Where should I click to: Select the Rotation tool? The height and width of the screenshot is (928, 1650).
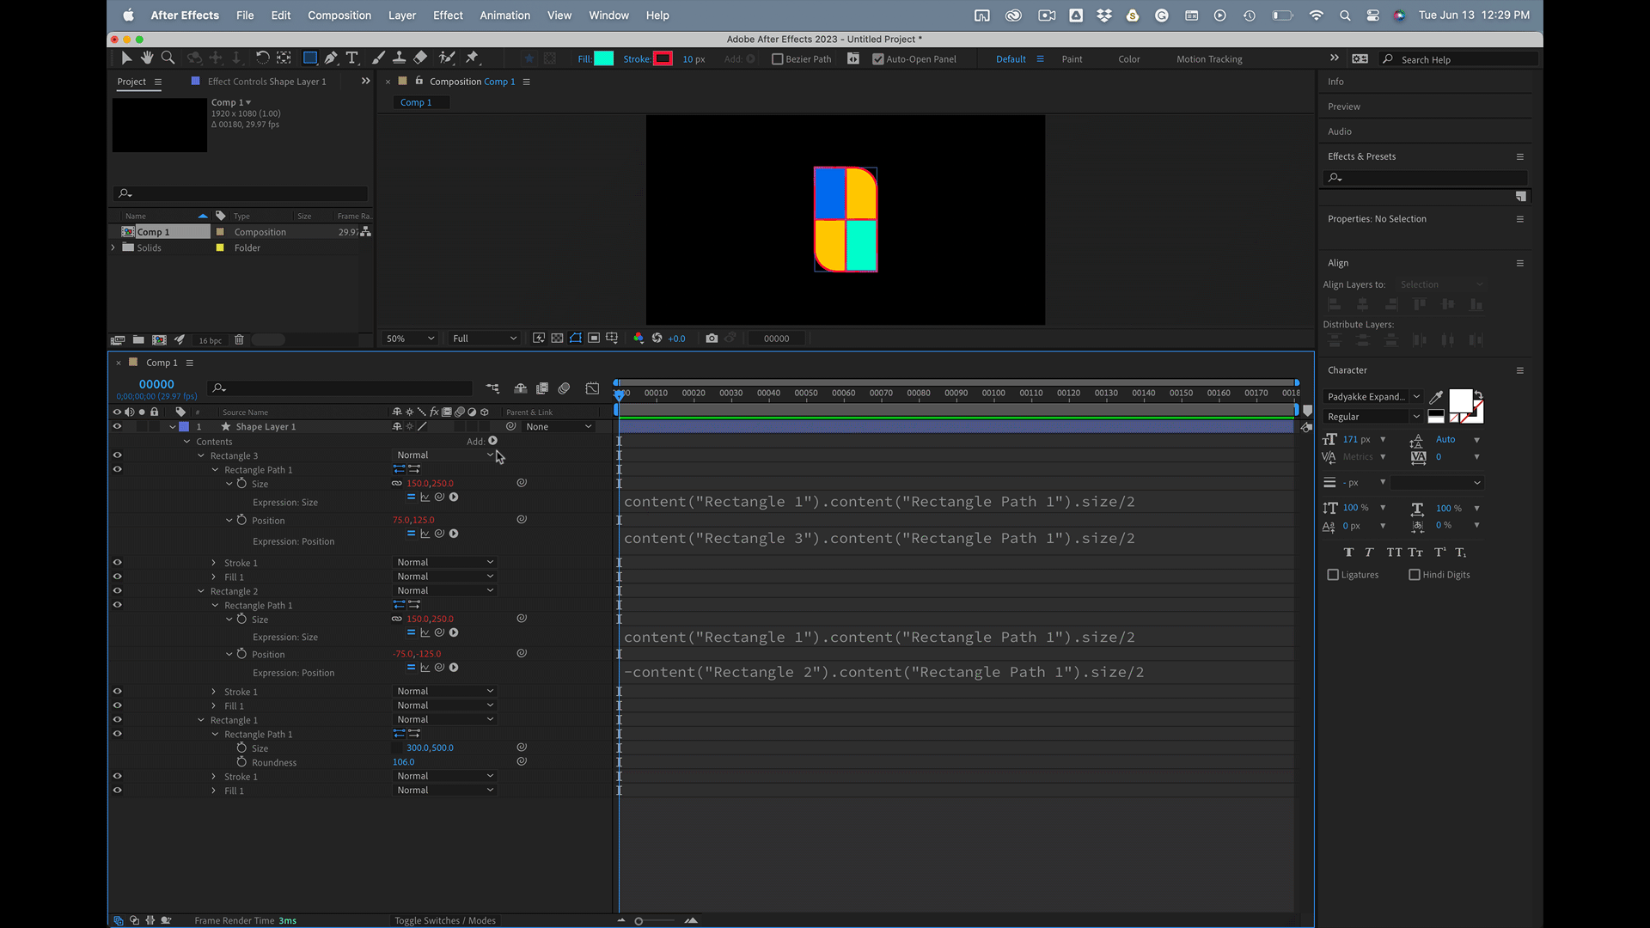click(x=262, y=58)
